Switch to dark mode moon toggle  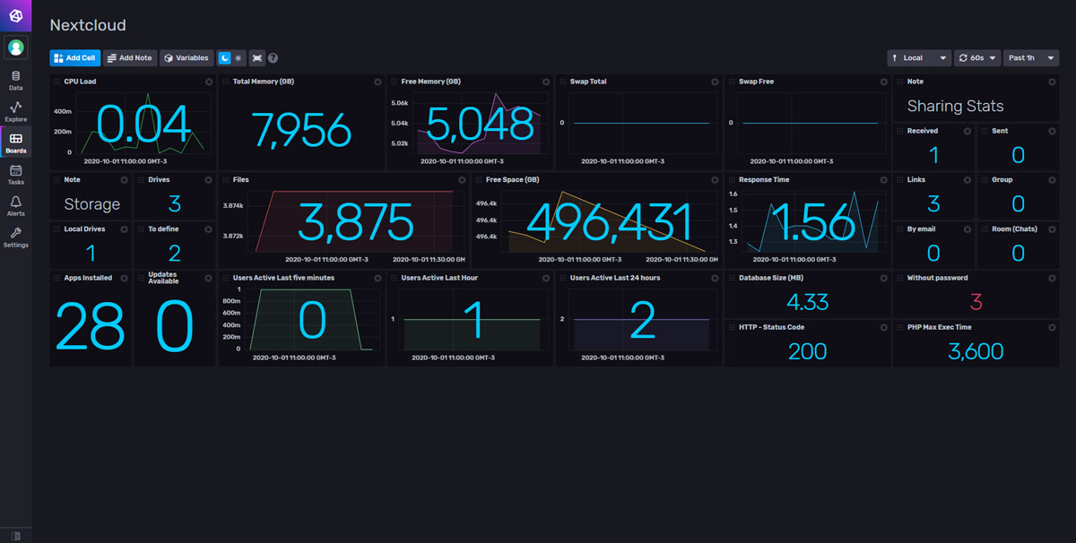tap(225, 57)
